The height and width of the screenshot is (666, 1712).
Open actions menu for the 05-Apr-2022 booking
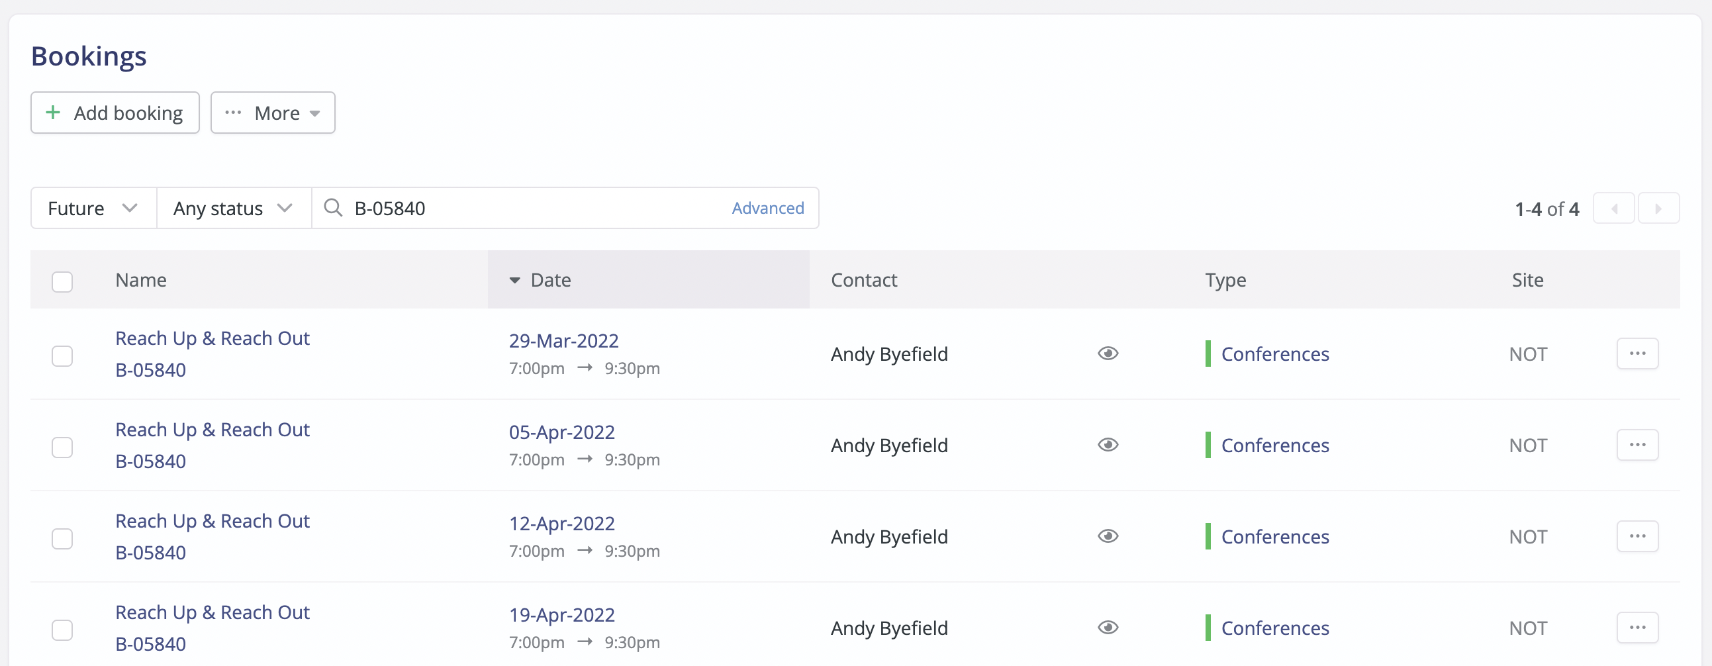click(x=1638, y=445)
